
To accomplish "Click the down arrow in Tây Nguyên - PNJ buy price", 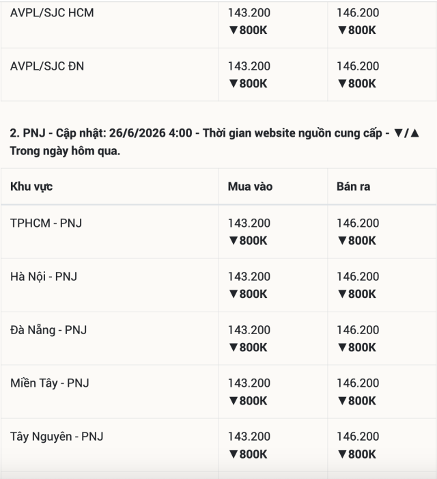I will (234, 454).
